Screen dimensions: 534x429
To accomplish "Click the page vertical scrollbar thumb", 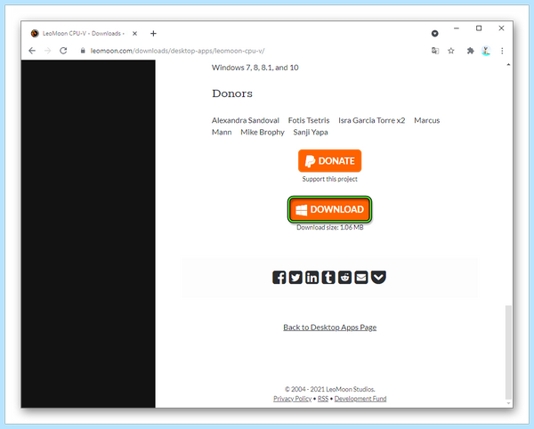I will pyautogui.click(x=508, y=352).
